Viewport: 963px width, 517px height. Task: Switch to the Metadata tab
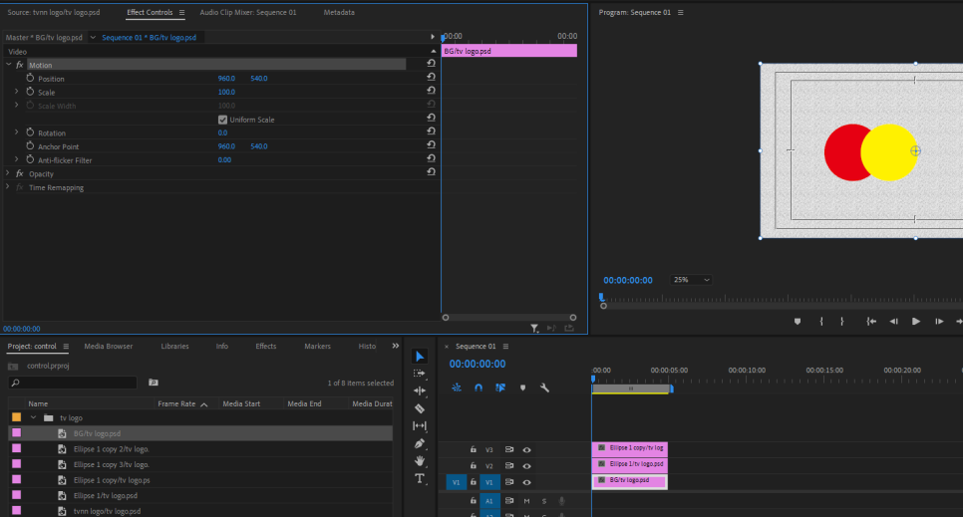click(x=339, y=12)
